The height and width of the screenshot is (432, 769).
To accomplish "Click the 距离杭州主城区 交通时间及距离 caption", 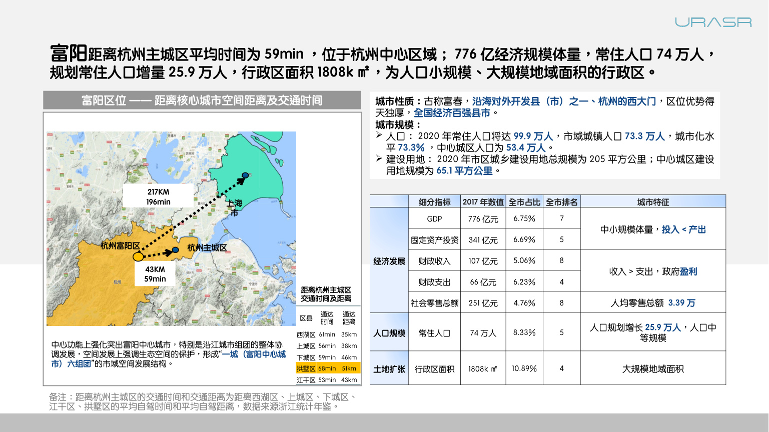I will (x=326, y=294).
